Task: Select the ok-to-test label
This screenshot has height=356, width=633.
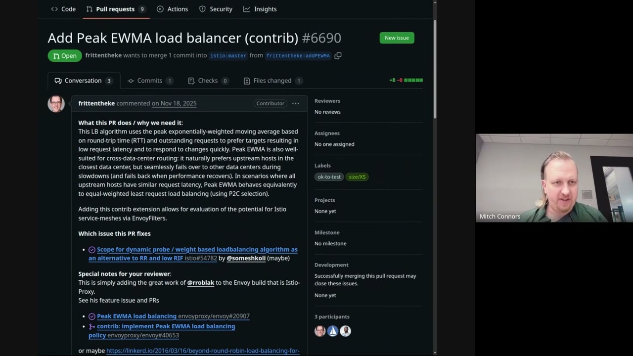Action: tap(329, 177)
